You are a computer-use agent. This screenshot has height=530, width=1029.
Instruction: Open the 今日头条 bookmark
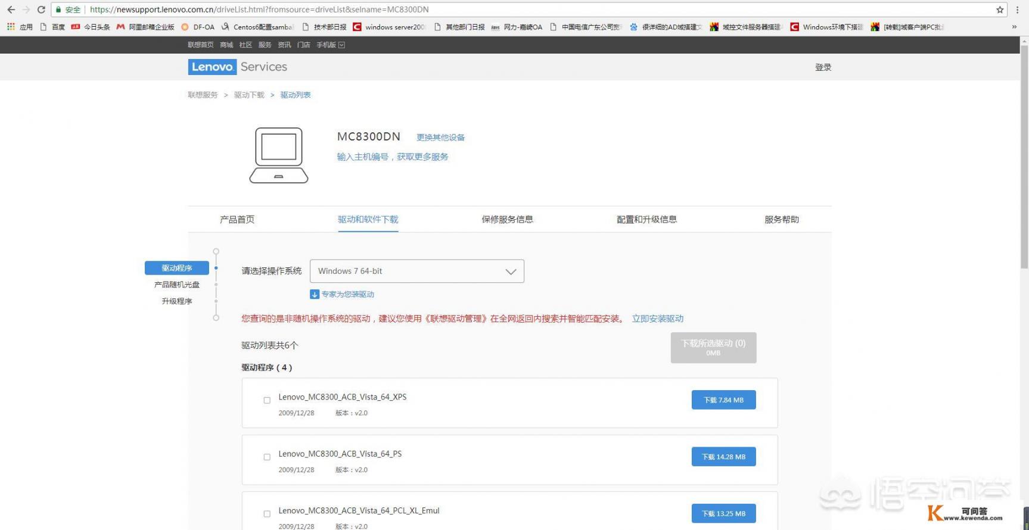[91, 27]
